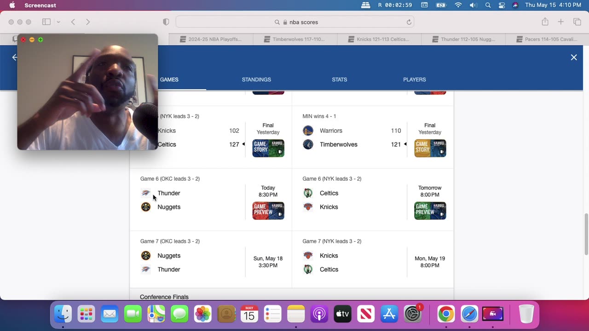Click the 'MIN wins 4 - 1' label
The image size is (589, 331).
[x=319, y=116]
